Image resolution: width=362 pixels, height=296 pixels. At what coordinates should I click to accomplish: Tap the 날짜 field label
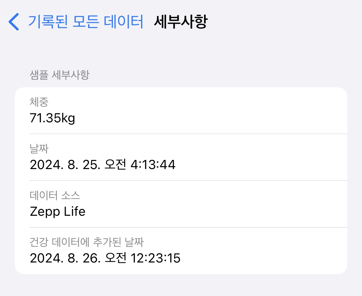point(39,148)
